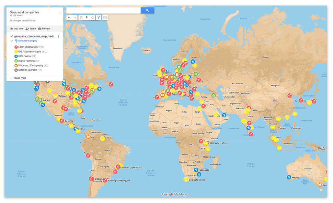Uncheck the geospatial_companies_map_medi layer checkbox
333x203 pixels.
click(12, 36)
